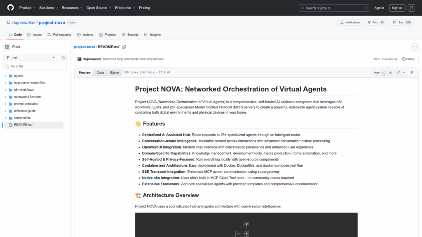Click the GitHub logo icon
The image size is (422, 237).
click(x=10, y=8)
